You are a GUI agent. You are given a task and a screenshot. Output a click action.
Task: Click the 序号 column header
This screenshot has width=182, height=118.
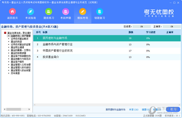click(x=38, y=32)
